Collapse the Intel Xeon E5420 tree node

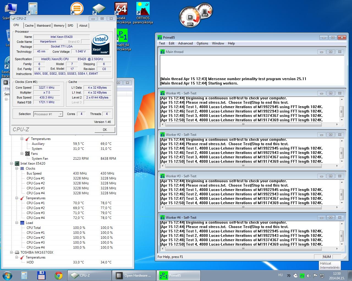tap(12, 164)
